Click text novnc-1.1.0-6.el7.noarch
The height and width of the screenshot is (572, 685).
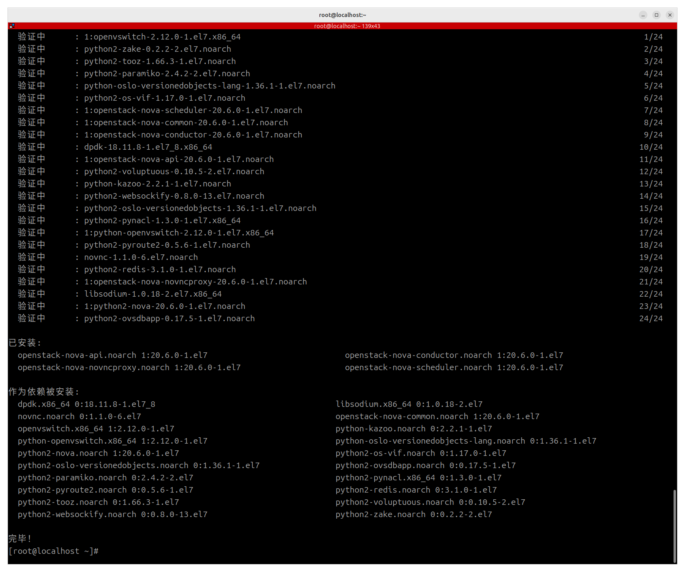(x=141, y=257)
